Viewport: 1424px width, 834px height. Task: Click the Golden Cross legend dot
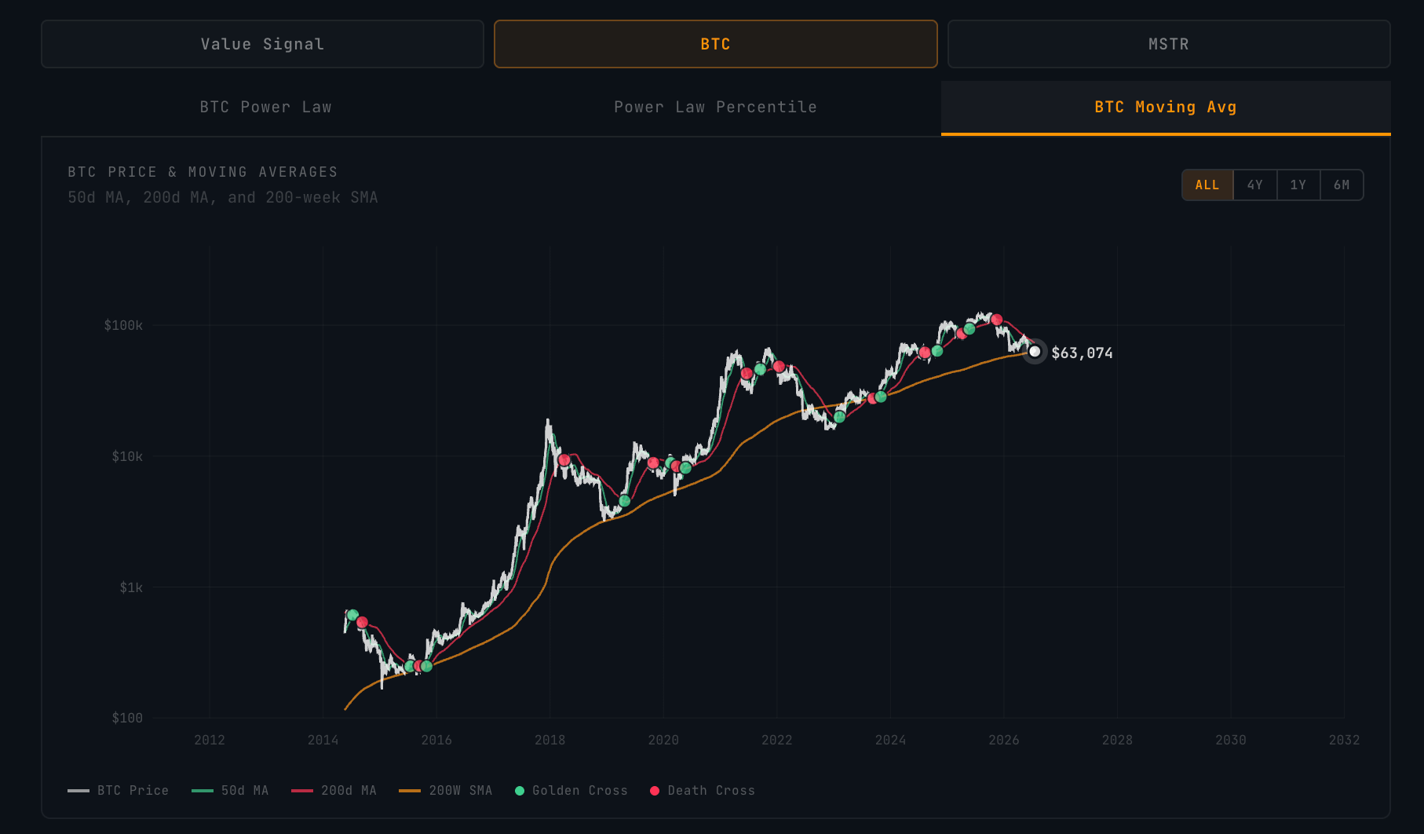pos(520,791)
